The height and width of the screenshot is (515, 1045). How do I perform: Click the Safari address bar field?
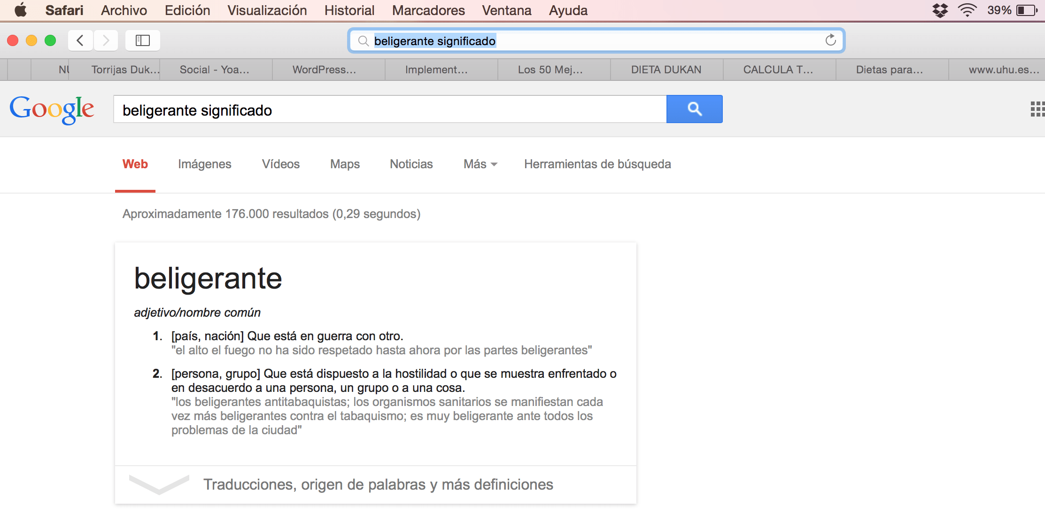(x=596, y=40)
